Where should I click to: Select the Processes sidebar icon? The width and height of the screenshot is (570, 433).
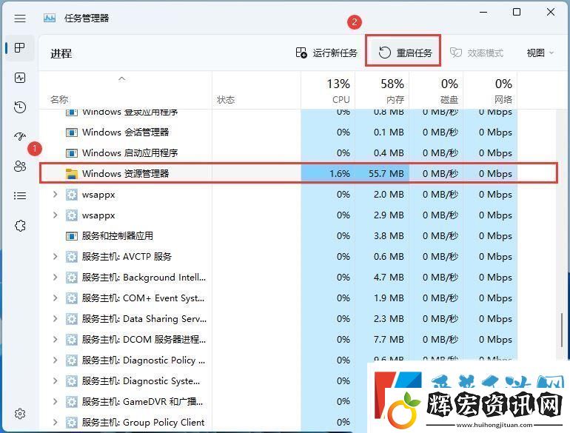click(20, 47)
